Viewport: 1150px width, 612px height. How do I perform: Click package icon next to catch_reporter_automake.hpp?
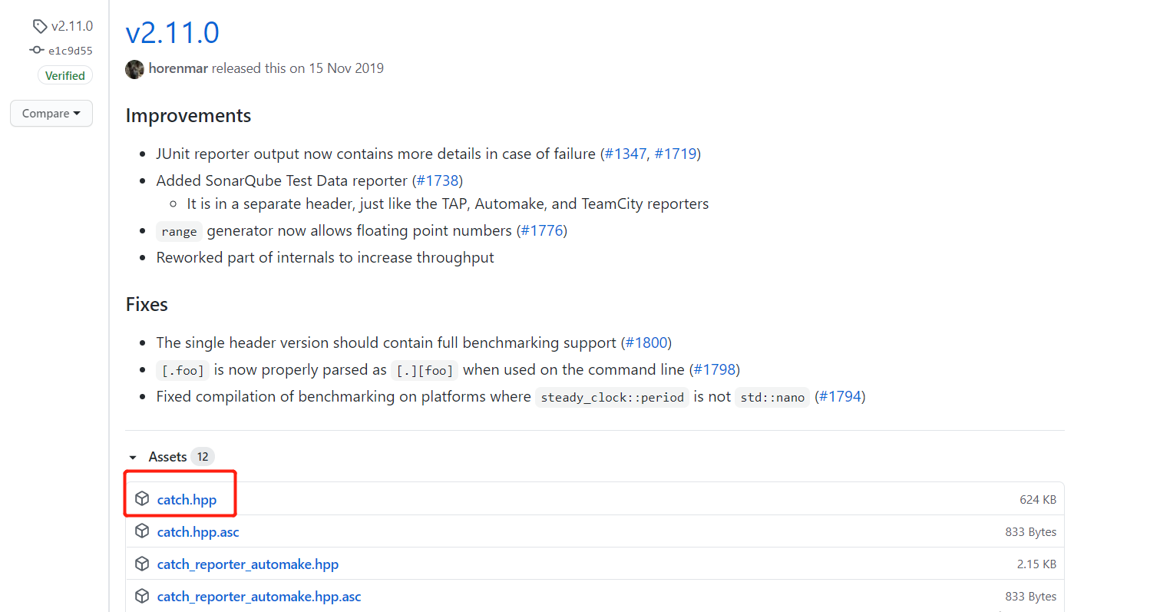pos(142,564)
